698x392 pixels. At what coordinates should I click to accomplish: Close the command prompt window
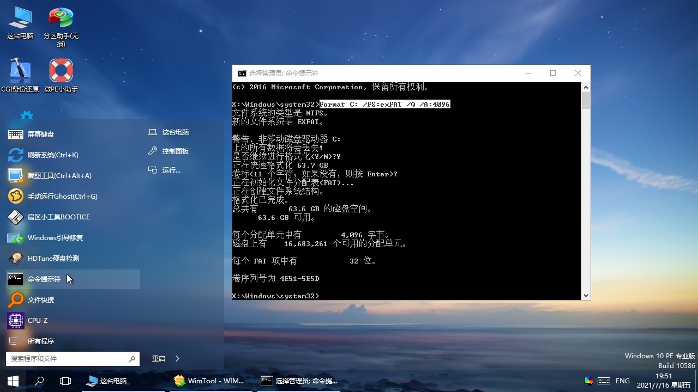578,73
